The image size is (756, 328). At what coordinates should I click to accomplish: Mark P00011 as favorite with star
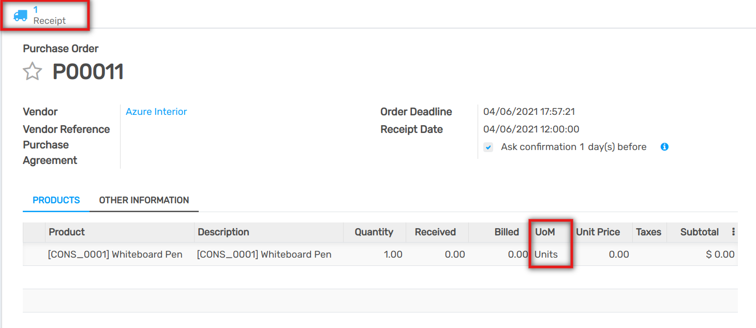[32, 72]
